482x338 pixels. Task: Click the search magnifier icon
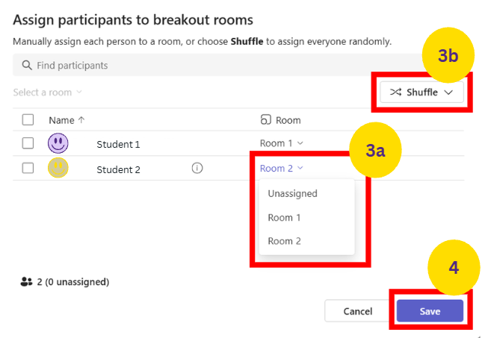[x=27, y=66]
